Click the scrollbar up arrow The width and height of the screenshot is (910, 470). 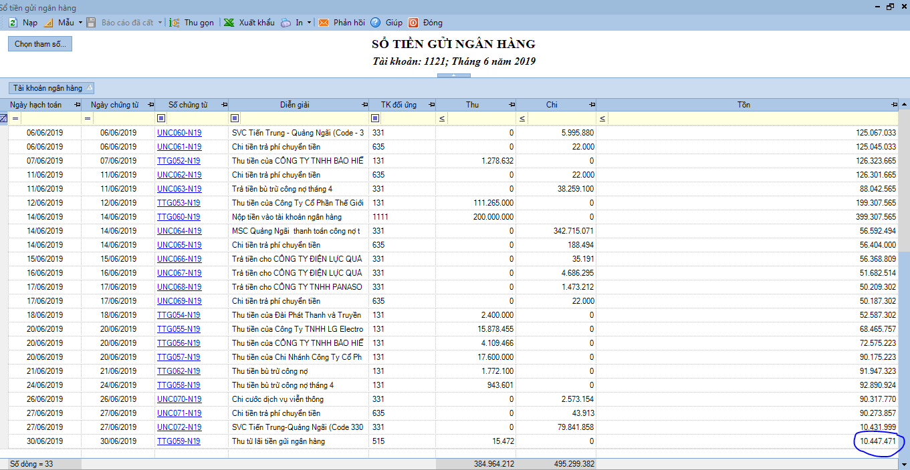tap(905, 105)
